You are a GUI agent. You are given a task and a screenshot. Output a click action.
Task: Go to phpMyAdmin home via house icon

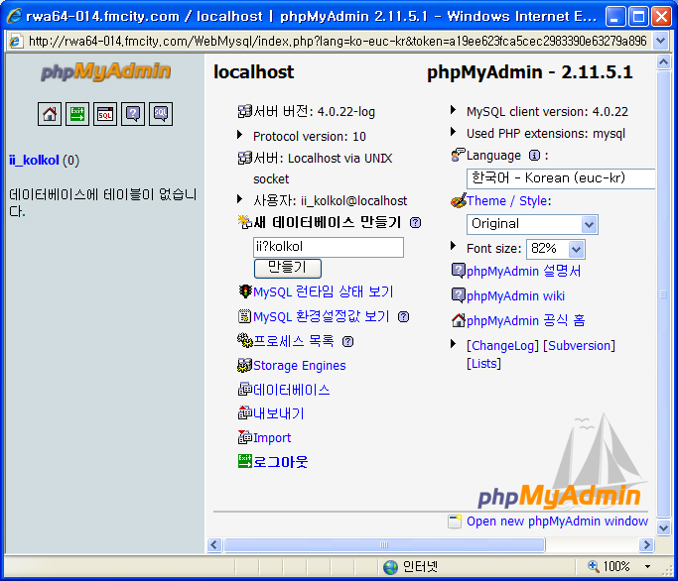50,114
